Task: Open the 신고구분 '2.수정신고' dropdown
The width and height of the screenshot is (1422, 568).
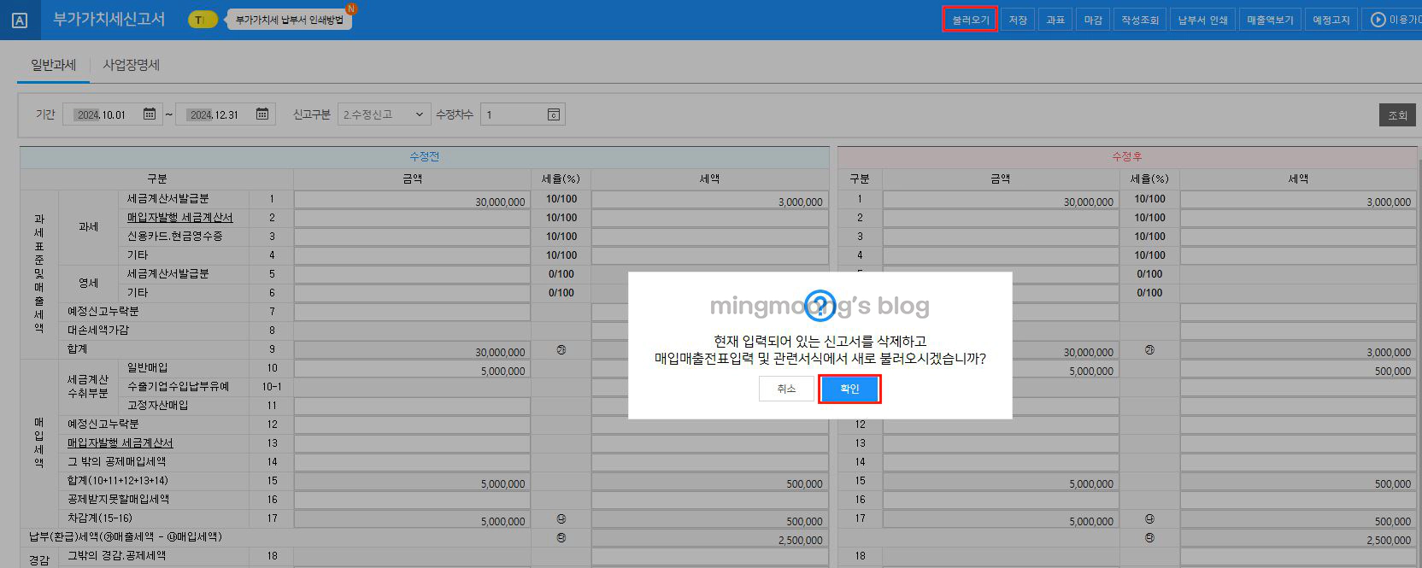Action: [384, 114]
